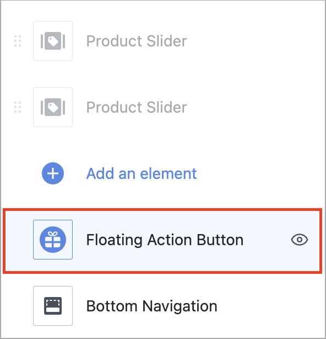The width and height of the screenshot is (326, 339).
Task: Click the tag symbol inside second slider icon
Action: point(53,107)
